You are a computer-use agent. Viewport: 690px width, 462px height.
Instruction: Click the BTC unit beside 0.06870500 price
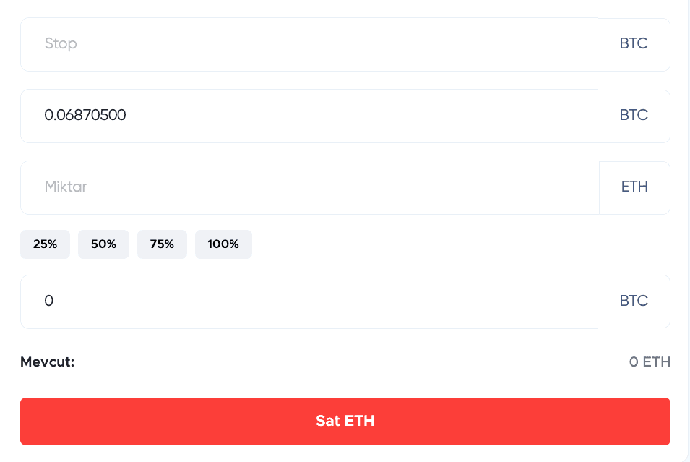click(x=634, y=116)
